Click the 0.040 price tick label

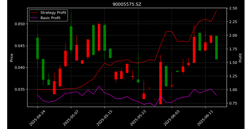click(20, 68)
